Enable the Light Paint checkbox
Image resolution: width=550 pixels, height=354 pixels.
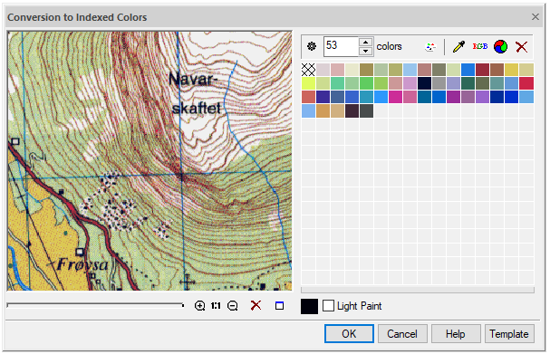click(x=328, y=306)
